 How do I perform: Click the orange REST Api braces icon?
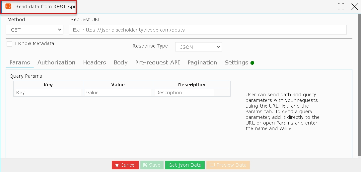tap(8, 6)
